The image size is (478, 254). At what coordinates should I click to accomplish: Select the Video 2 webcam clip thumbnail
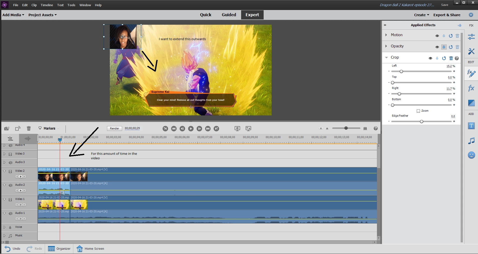(54, 177)
